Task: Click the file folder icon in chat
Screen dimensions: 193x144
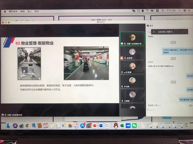Action: (190, 105)
